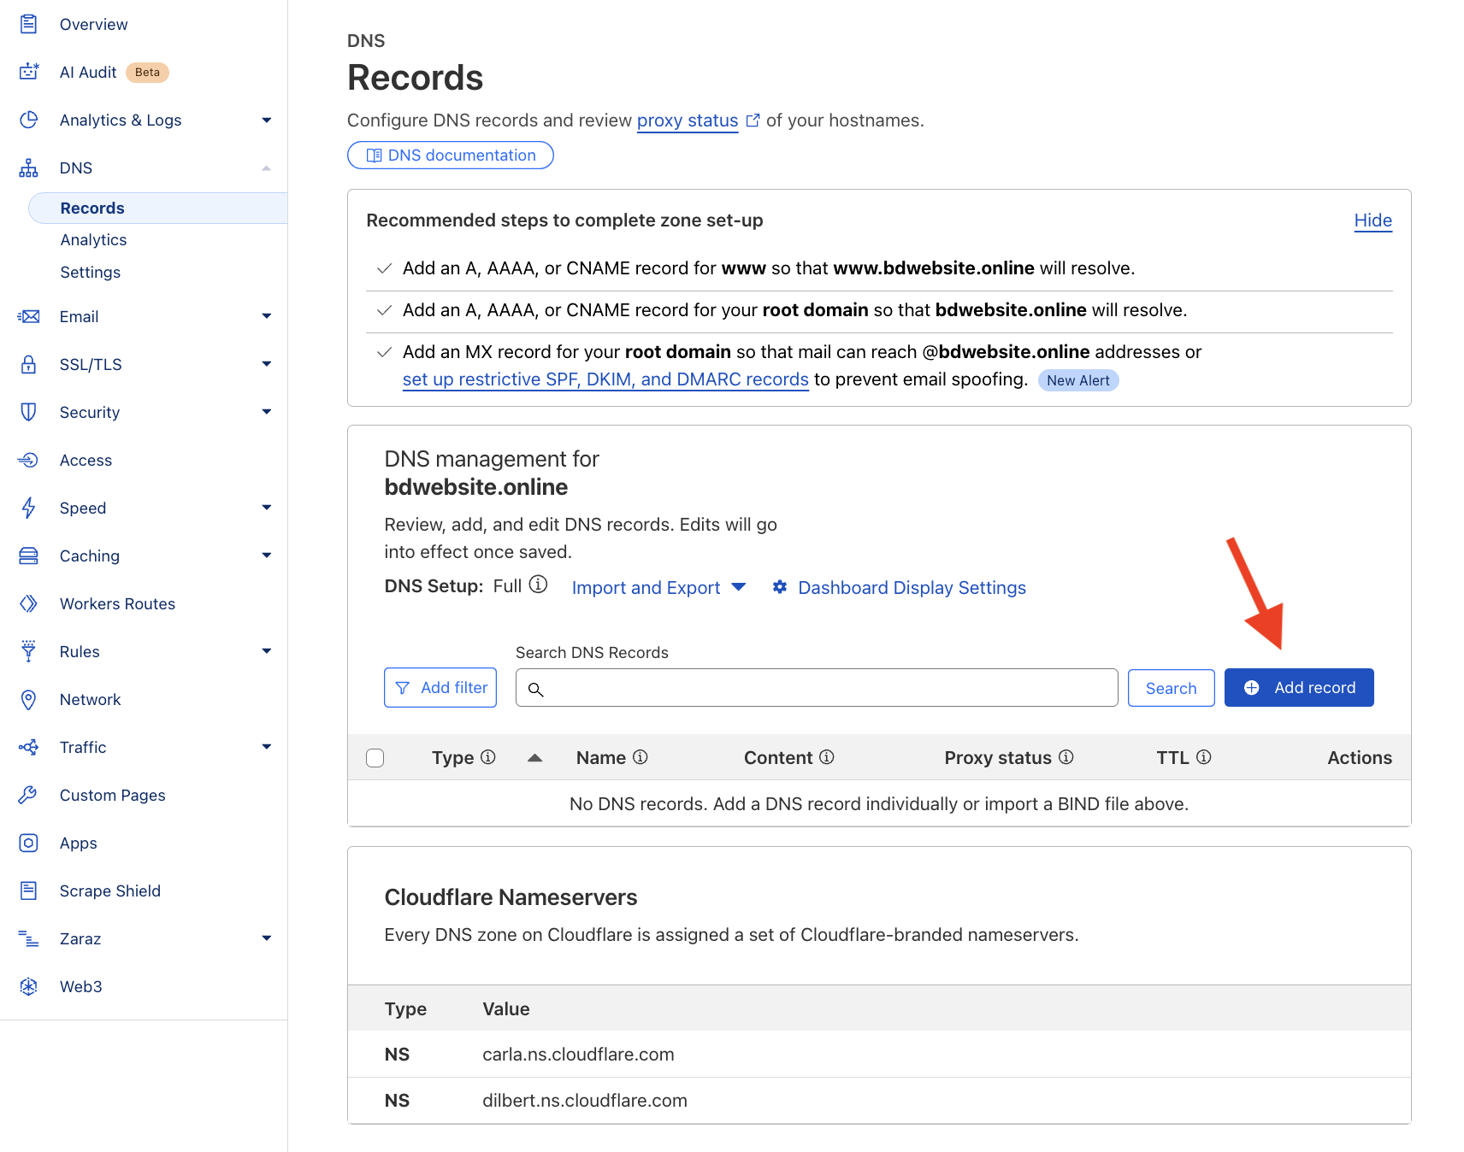Image resolution: width=1464 pixels, height=1152 pixels.
Task: Open SPF, DKIM, and DMARC records link
Action: pyautogui.click(x=605, y=379)
